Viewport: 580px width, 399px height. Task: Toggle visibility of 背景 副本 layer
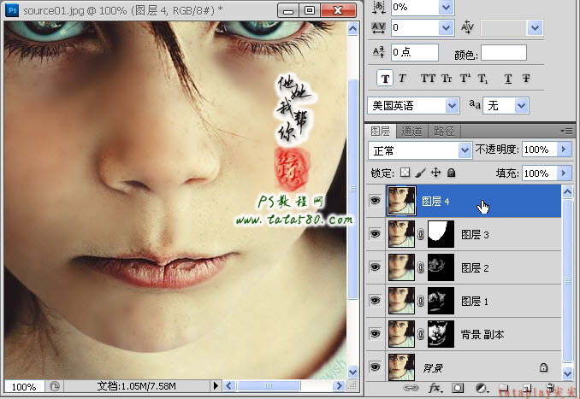[x=375, y=333]
